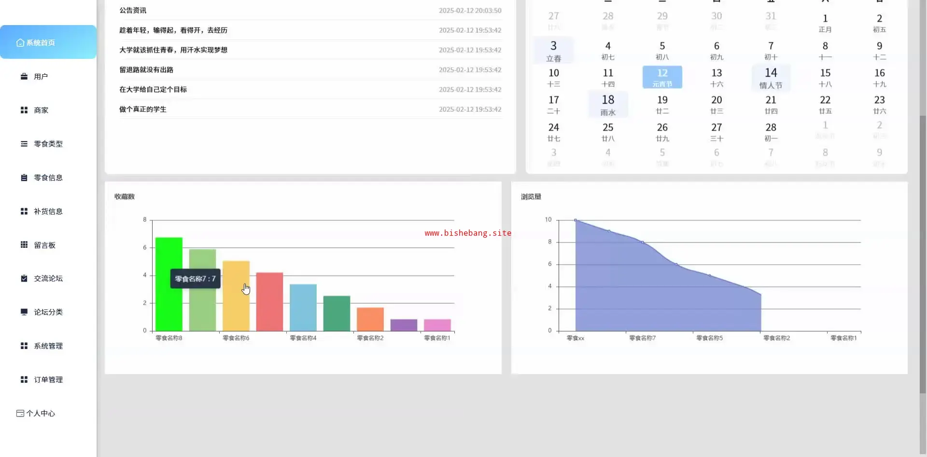Click the card icon next to 个人中心
This screenshot has width=927, height=457.
pyautogui.click(x=20, y=414)
